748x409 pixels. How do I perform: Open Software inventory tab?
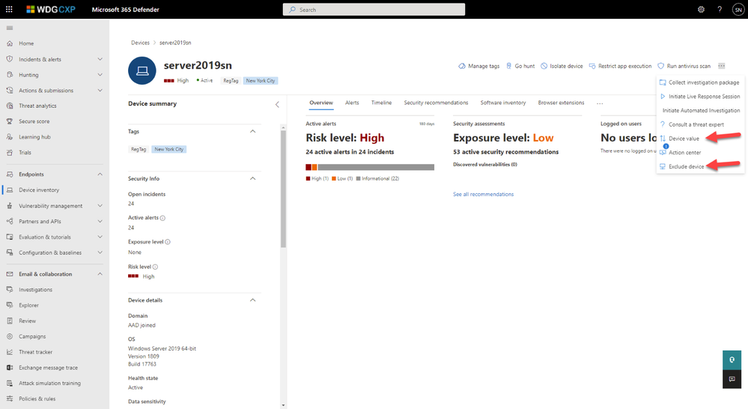503,103
